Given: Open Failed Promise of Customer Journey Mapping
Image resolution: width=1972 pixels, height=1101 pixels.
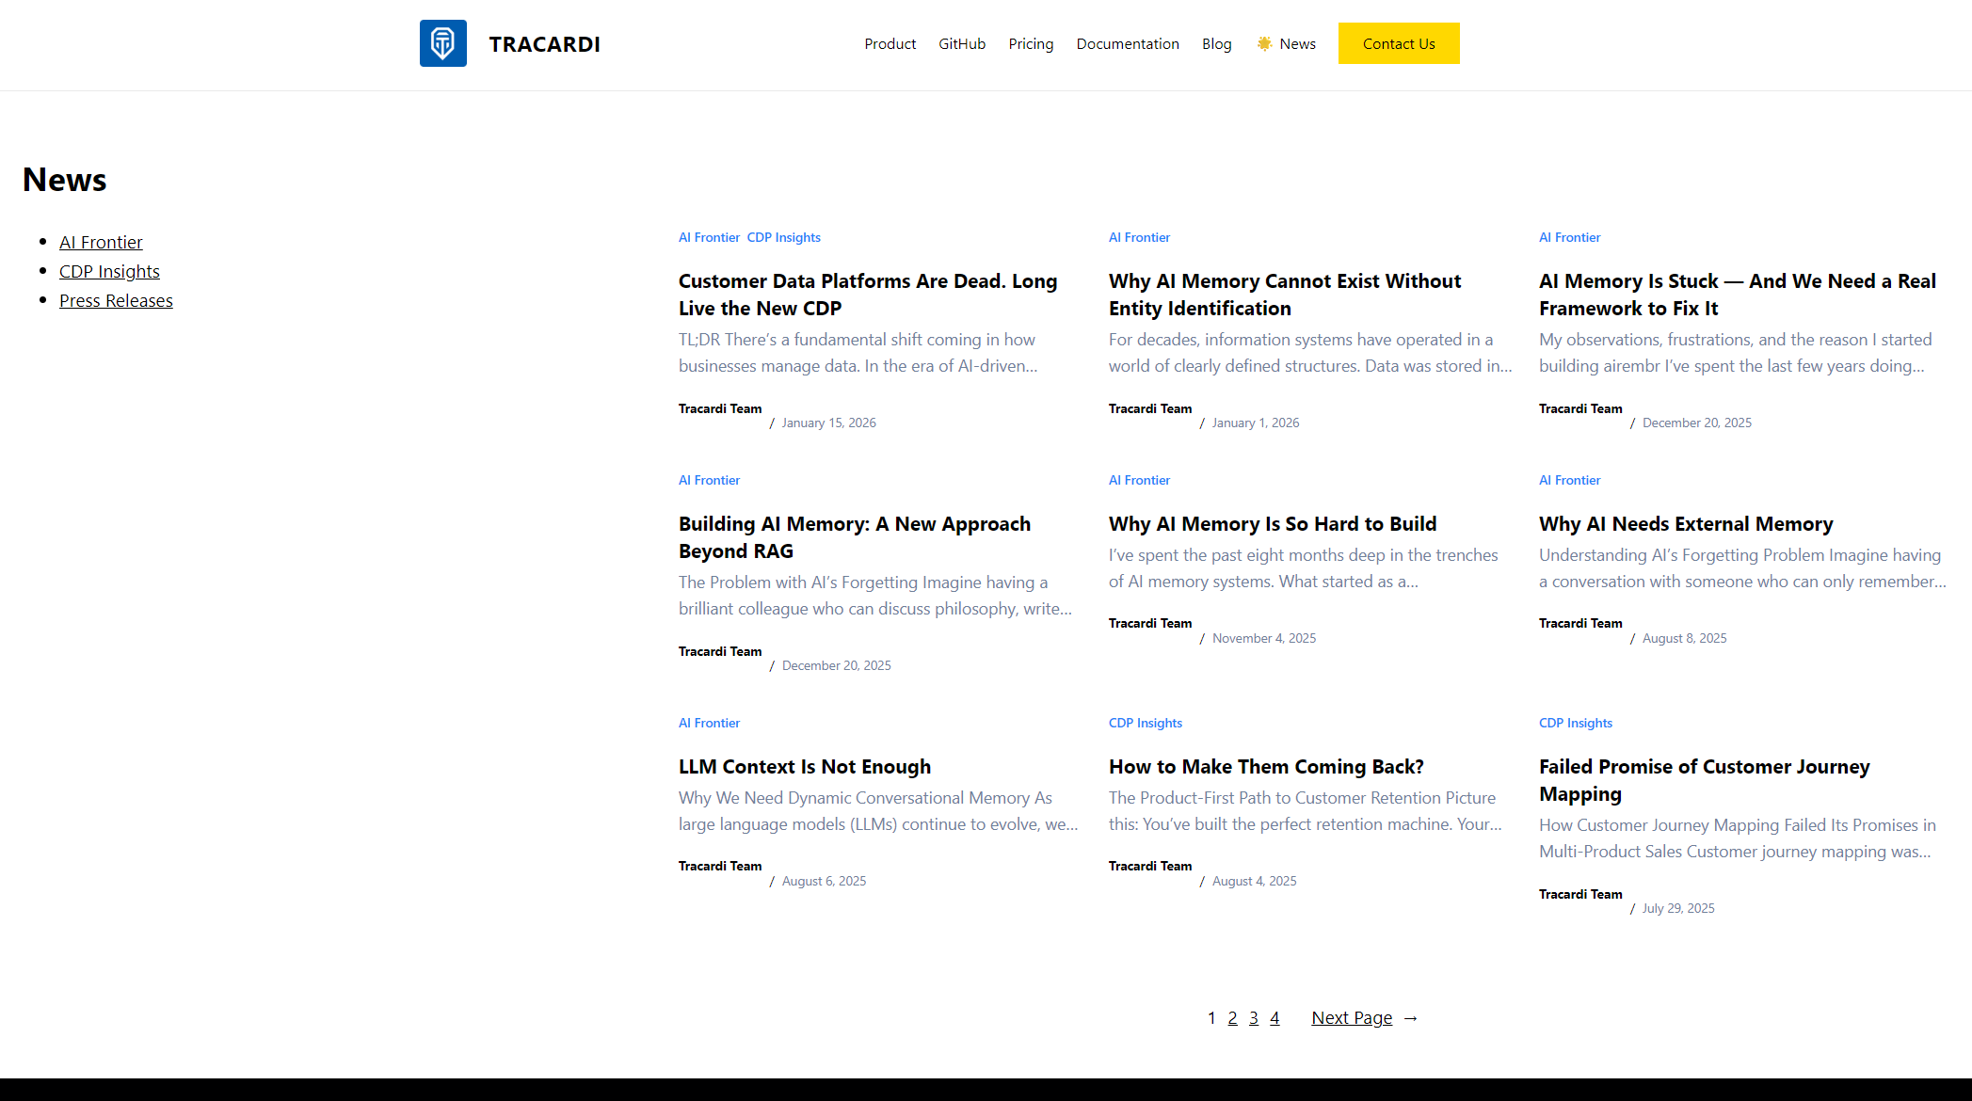Looking at the screenshot, I should pyautogui.click(x=1704, y=780).
